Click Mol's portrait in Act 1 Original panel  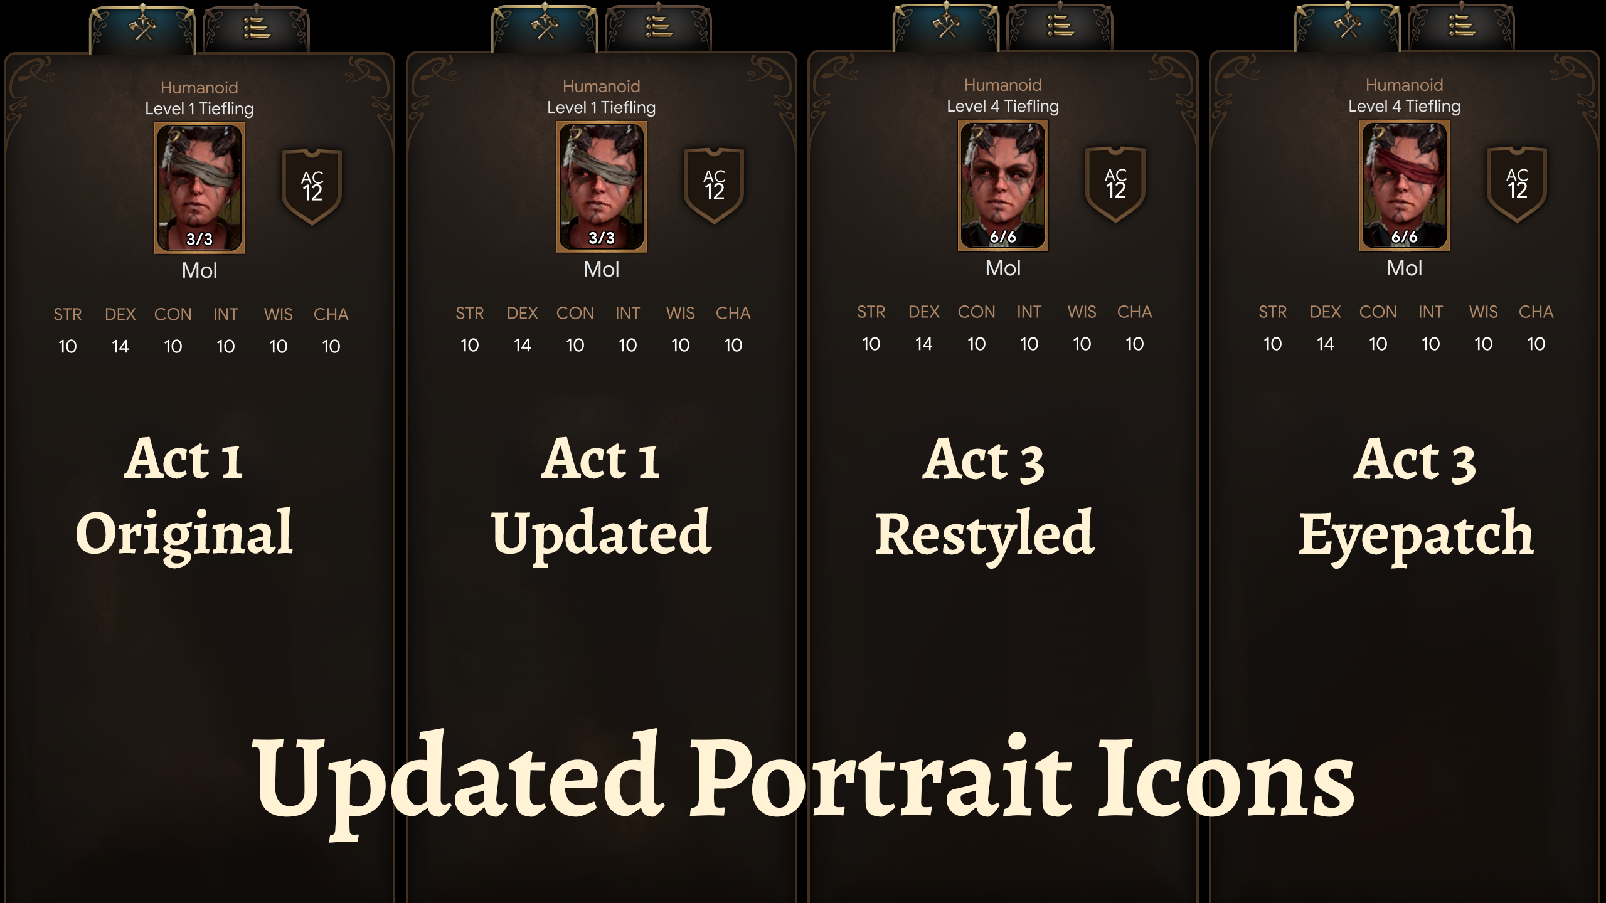click(x=199, y=188)
